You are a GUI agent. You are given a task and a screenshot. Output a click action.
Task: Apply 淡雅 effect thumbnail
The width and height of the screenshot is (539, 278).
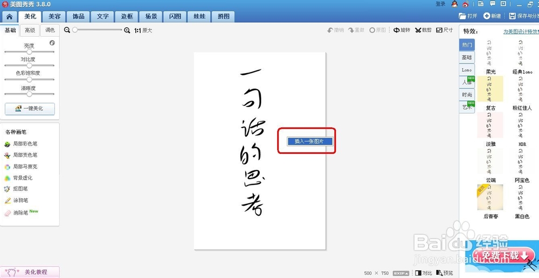490,125
